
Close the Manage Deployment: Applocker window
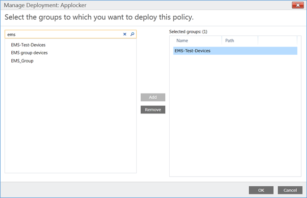pos(298,5)
